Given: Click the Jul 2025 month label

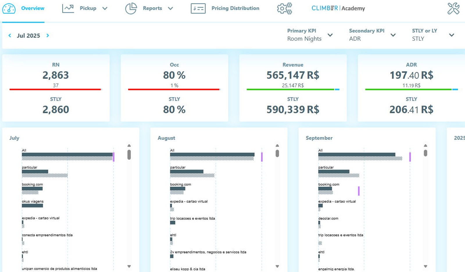Looking at the screenshot, I should click(28, 36).
